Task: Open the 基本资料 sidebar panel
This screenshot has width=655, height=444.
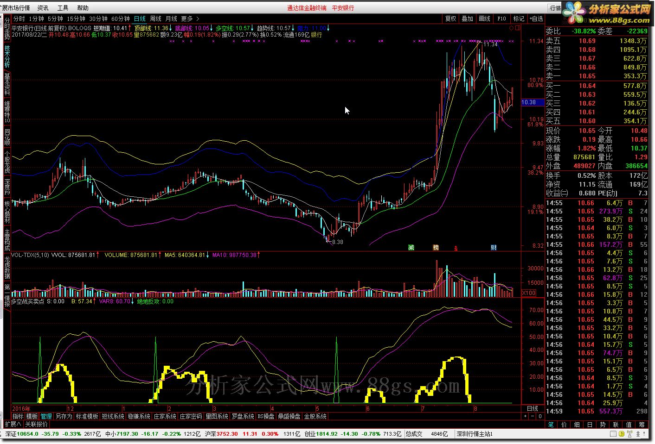Action: (7, 84)
